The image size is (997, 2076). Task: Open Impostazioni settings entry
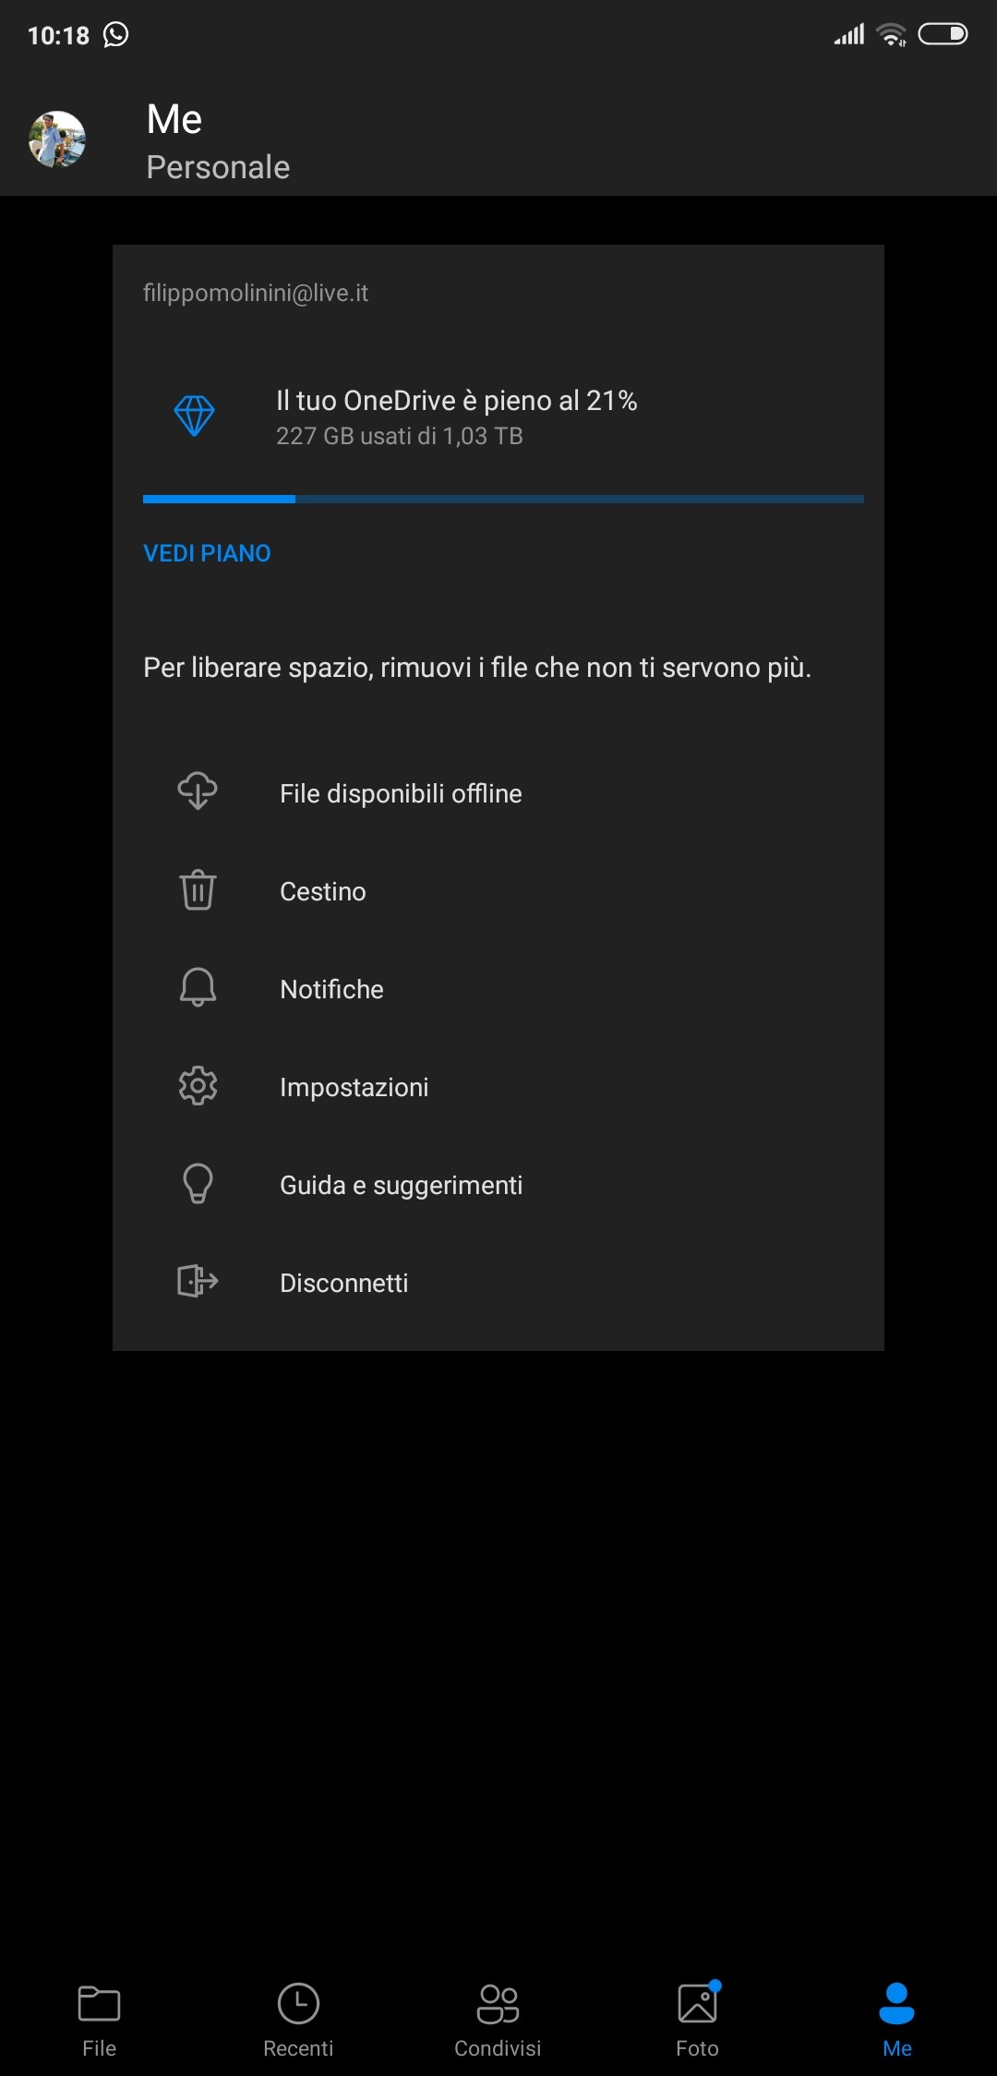tap(498, 1087)
